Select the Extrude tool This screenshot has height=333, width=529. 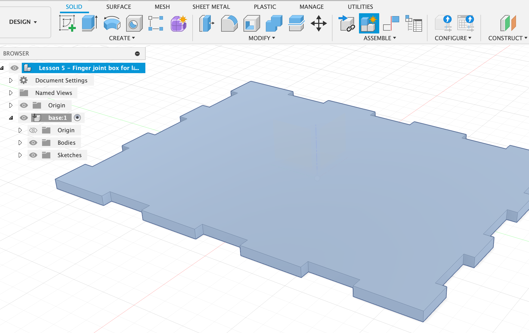[89, 23]
